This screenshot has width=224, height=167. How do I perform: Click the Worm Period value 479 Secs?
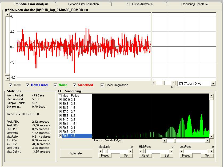pos(38,95)
